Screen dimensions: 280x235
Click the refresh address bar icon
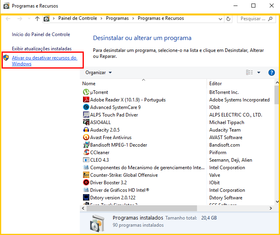point(228,19)
